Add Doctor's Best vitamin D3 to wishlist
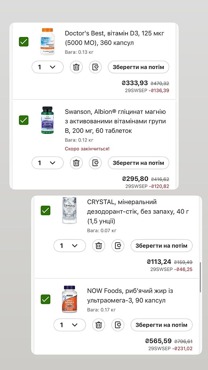Viewport: 208px width, 370px height. point(95,67)
